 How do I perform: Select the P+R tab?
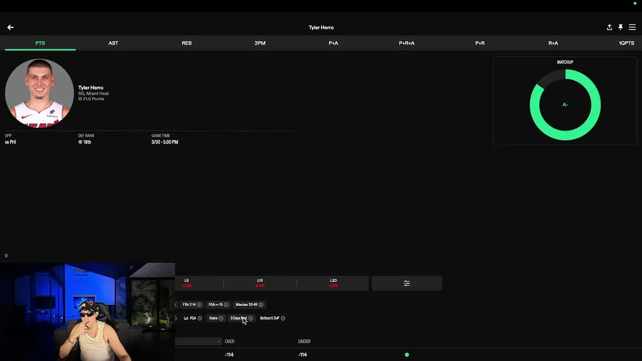pos(480,43)
